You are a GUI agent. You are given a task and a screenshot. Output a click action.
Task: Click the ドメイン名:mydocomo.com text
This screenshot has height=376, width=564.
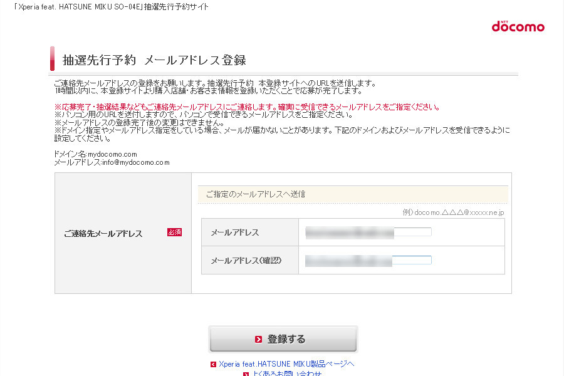click(95, 154)
